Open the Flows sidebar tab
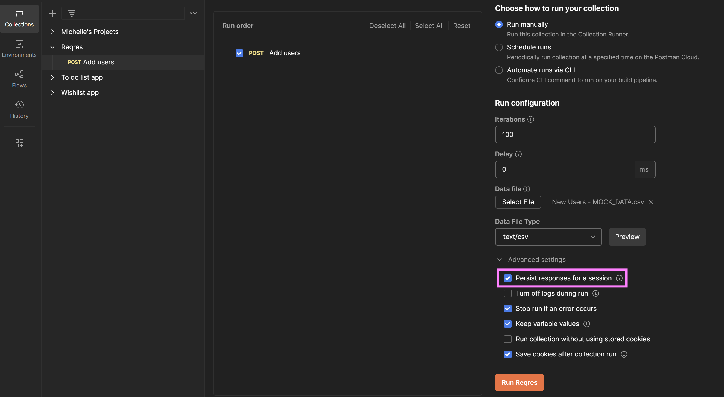Screen dimensions: 724x397 point(19,79)
